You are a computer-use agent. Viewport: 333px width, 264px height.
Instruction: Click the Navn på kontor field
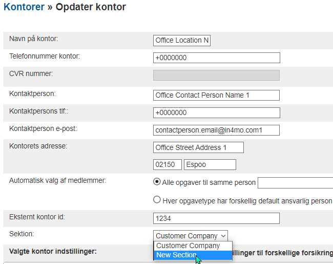182,41
